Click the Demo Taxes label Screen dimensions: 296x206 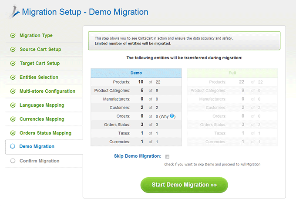tap(124, 133)
